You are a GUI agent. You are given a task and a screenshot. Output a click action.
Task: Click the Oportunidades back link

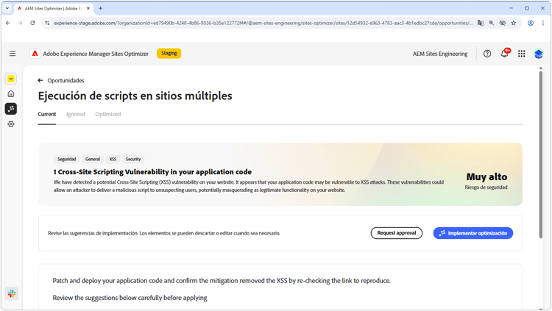[66, 81]
